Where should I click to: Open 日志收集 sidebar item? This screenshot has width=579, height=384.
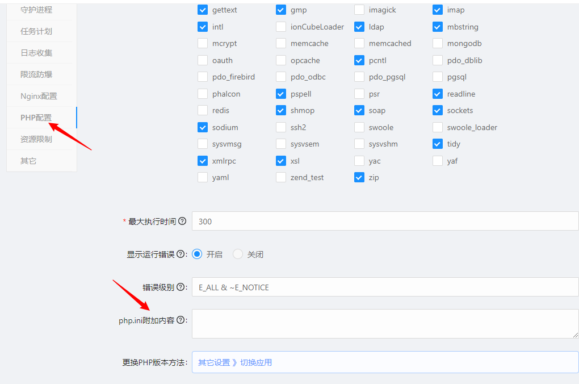click(36, 53)
